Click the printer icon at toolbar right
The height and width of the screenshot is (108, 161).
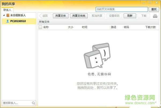point(155,16)
